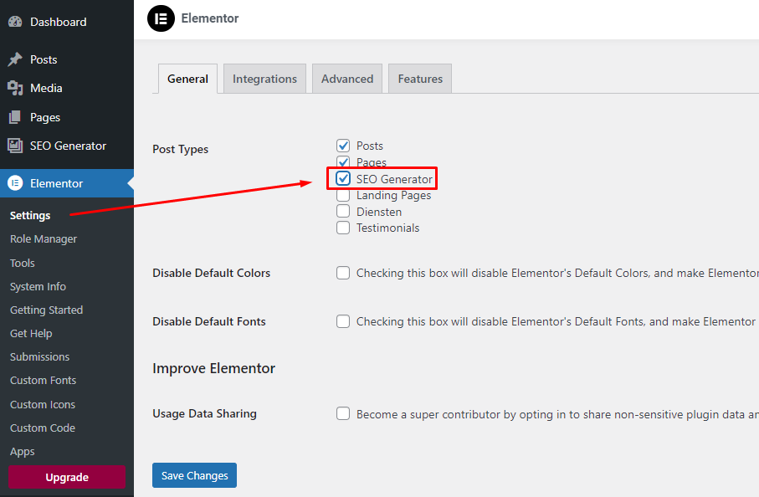This screenshot has width=759, height=497.
Task: Click the Post Types label
Action: coord(180,149)
